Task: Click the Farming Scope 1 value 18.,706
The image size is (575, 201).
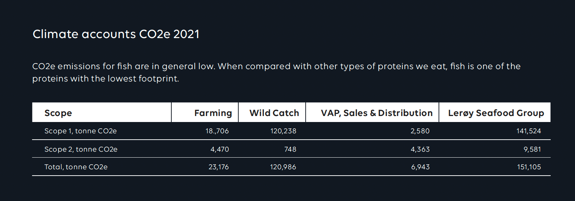Action: tap(217, 131)
